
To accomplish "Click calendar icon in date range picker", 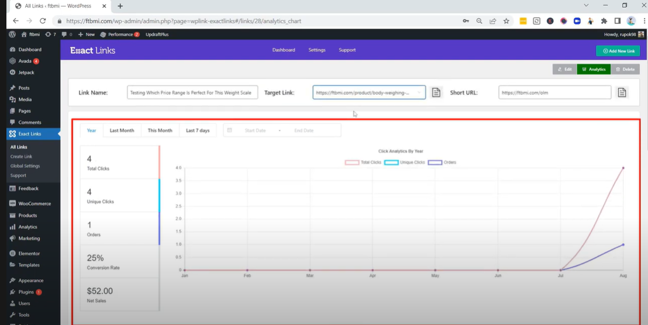I will coord(230,130).
